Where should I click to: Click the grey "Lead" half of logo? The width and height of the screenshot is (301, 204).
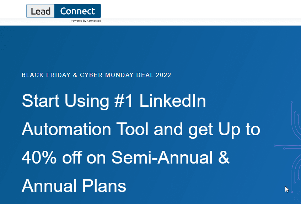pos(41,11)
